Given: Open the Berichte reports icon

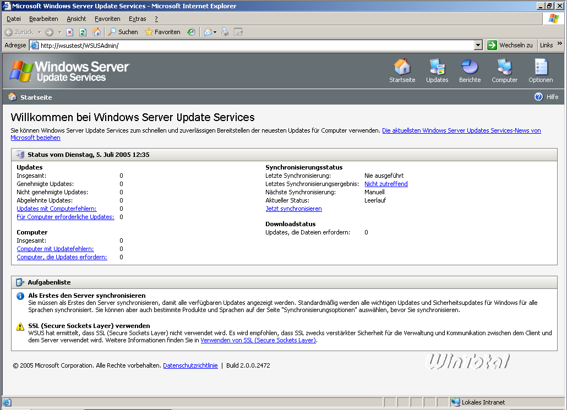Looking at the screenshot, I should [x=470, y=67].
